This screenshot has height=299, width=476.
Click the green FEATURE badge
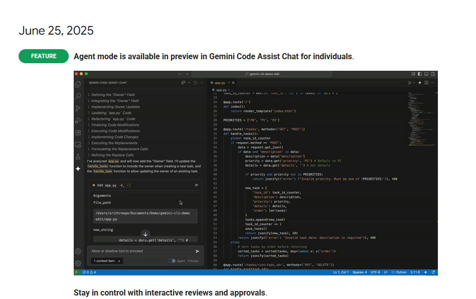coord(44,56)
